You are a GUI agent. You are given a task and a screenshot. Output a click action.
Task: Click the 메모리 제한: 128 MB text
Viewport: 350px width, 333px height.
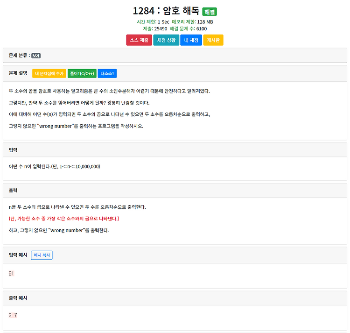pos(192,22)
